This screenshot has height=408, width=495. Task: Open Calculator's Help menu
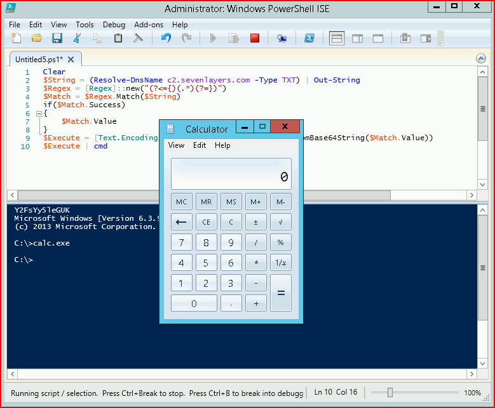pyautogui.click(x=222, y=145)
